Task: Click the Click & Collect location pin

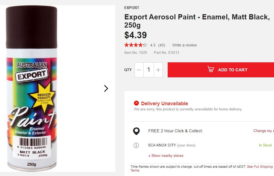Action: pyautogui.click(x=136, y=131)
